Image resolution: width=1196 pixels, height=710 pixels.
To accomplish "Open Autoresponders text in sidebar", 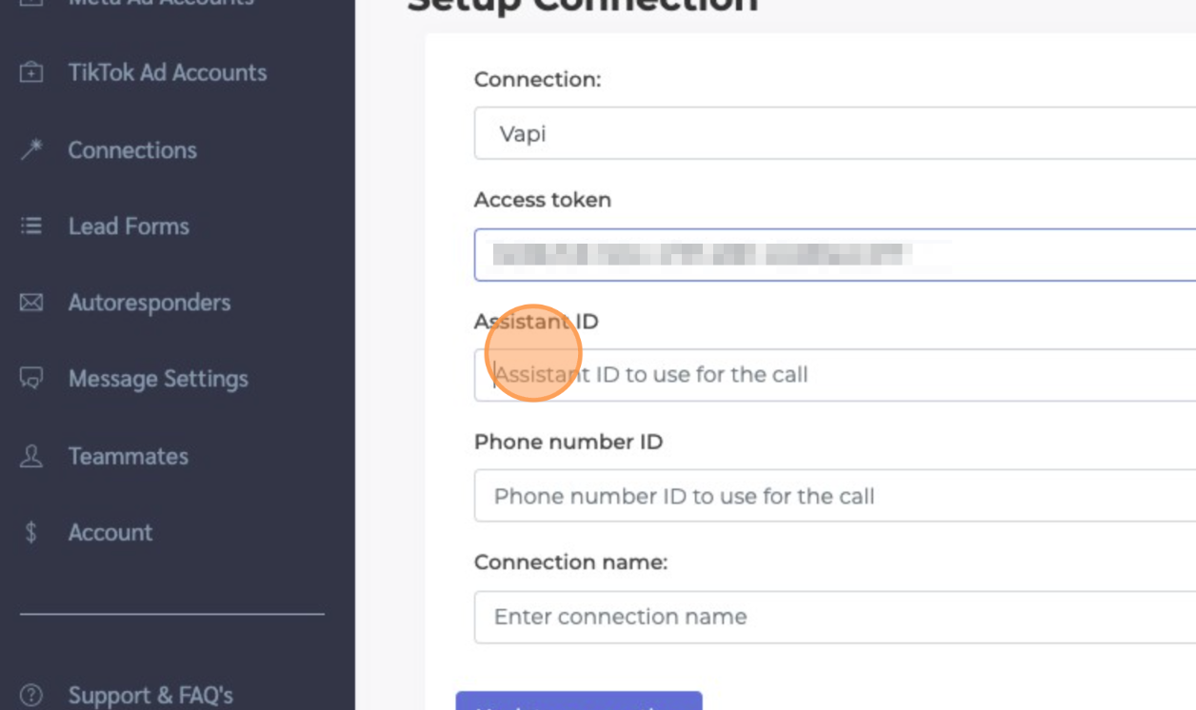I will (149, 303).
